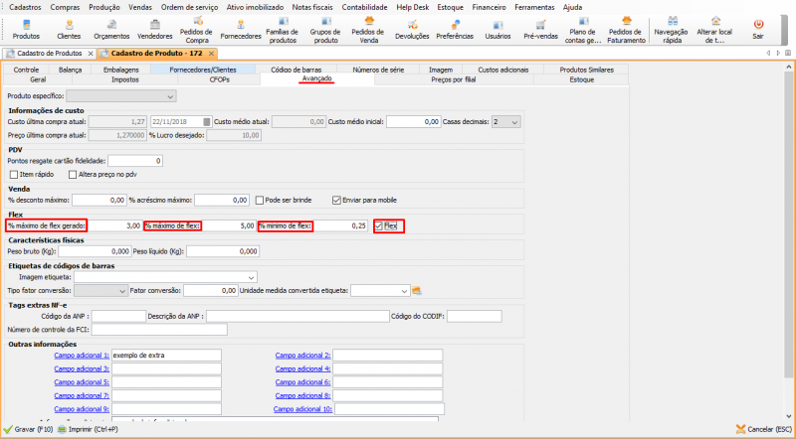
Task: Open Pedidos de Venda toolbar icon
Action: [x=370, y=28]
